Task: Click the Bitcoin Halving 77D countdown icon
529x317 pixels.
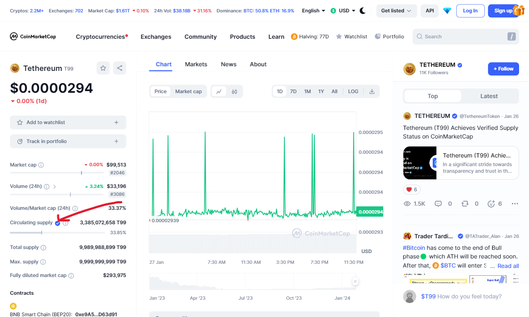Action: click(293, 36)
